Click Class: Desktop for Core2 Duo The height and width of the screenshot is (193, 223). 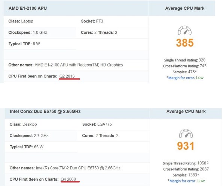click(23, 124)
